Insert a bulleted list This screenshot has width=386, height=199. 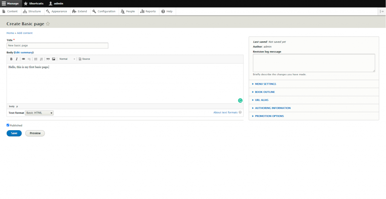pos(36,59)
